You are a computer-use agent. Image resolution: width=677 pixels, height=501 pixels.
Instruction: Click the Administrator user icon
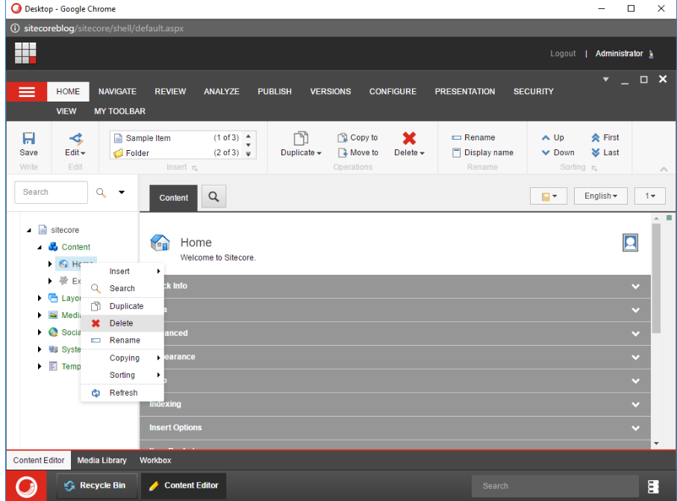coord(651,54)
